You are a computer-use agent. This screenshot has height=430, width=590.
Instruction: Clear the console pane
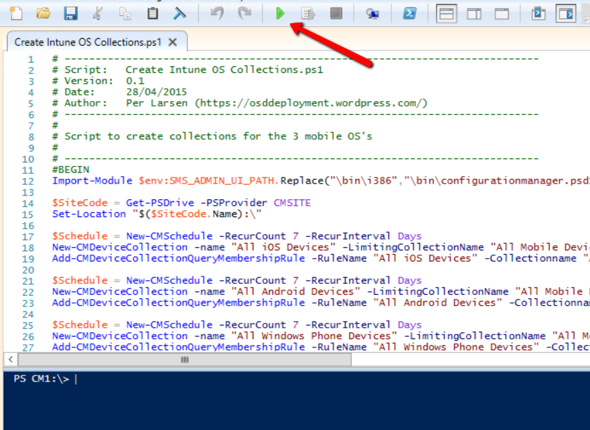click(180, 13)
